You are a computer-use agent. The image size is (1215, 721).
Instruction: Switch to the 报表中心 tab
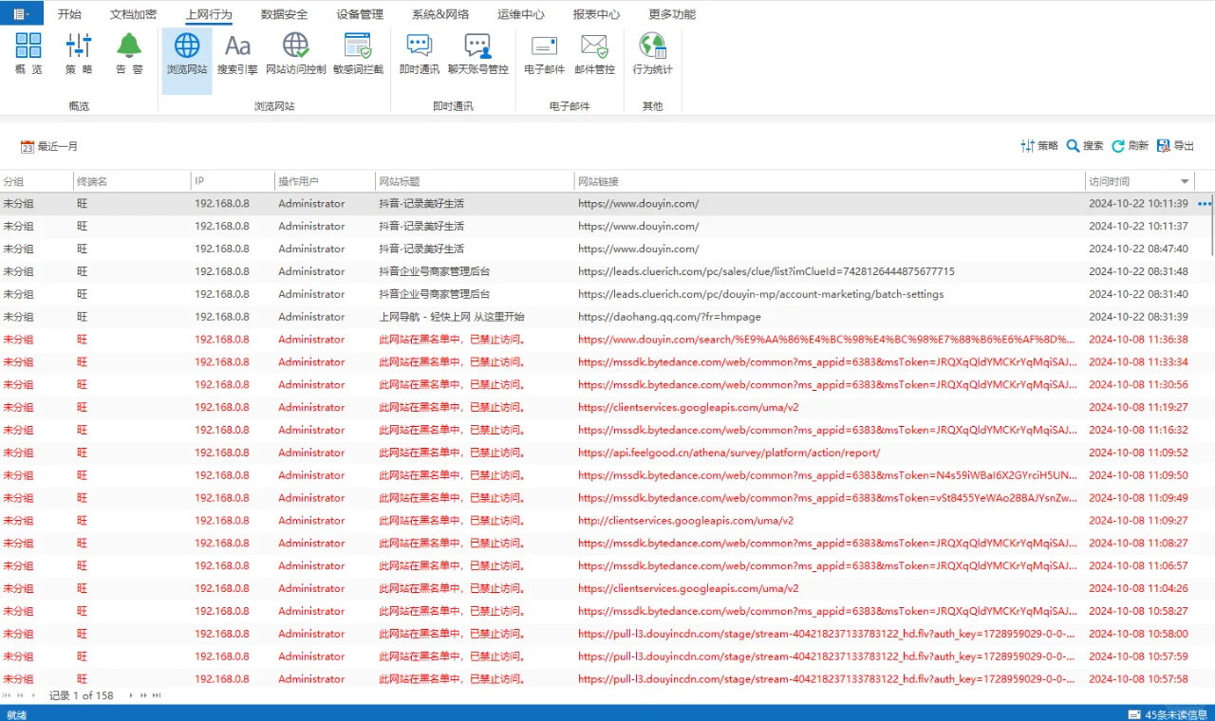click(x=596, y=14)
